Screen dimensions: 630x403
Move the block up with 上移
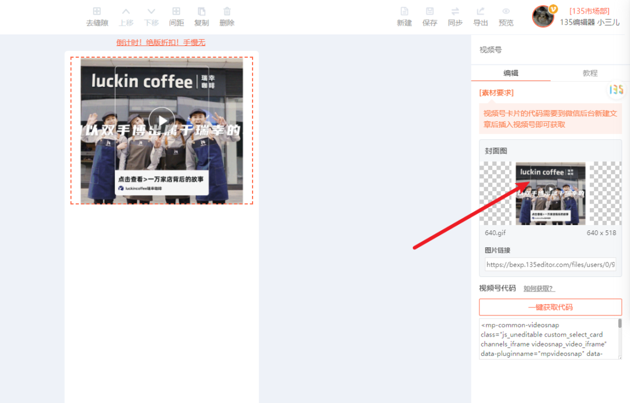point(126,17)
